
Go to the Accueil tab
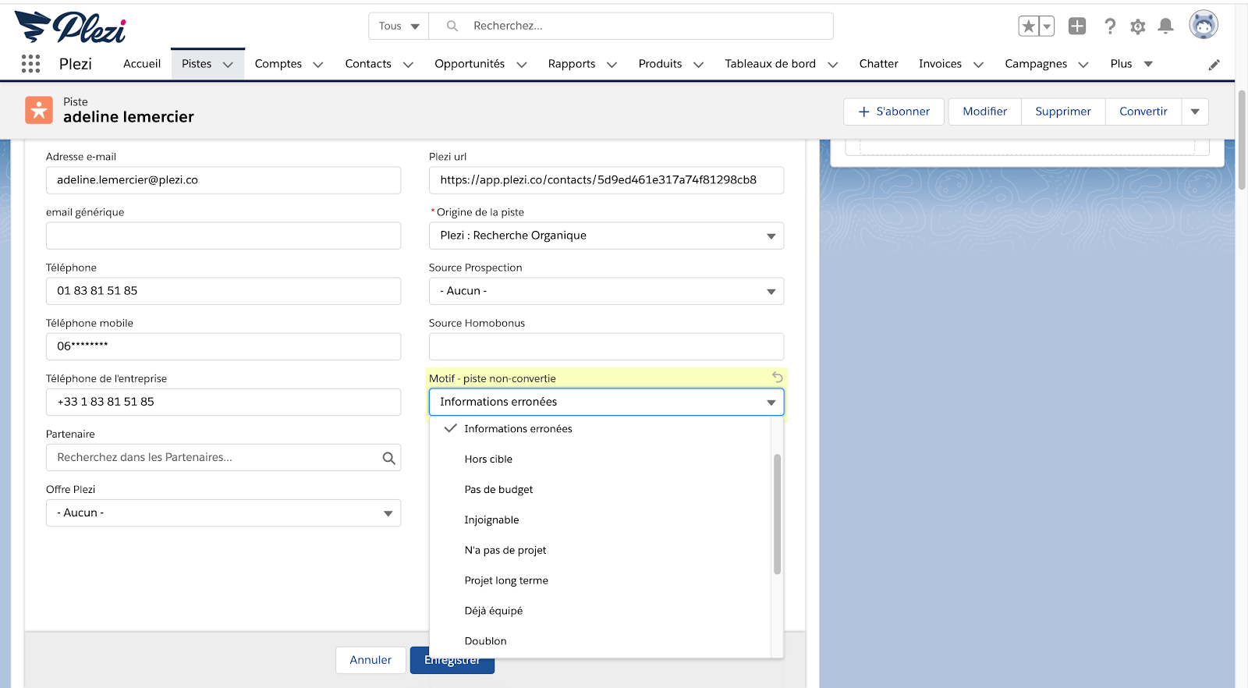142,64
